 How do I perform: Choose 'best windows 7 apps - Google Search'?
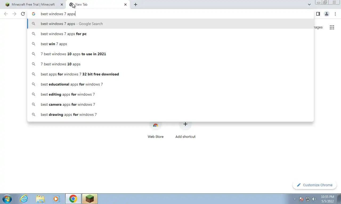[170, 24]
